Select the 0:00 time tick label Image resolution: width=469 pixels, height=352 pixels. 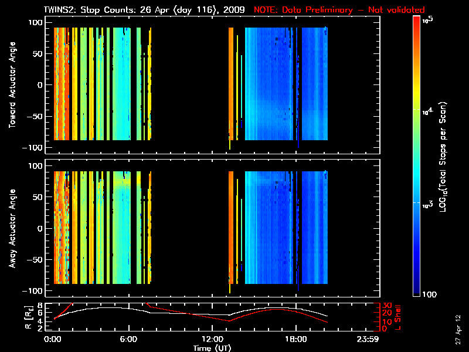tap(53, 340)
